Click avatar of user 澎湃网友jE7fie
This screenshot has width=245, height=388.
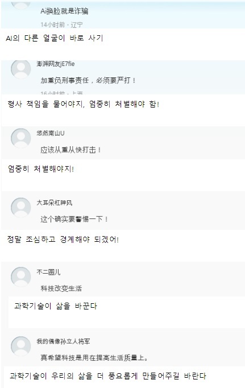tap(21, 69)
